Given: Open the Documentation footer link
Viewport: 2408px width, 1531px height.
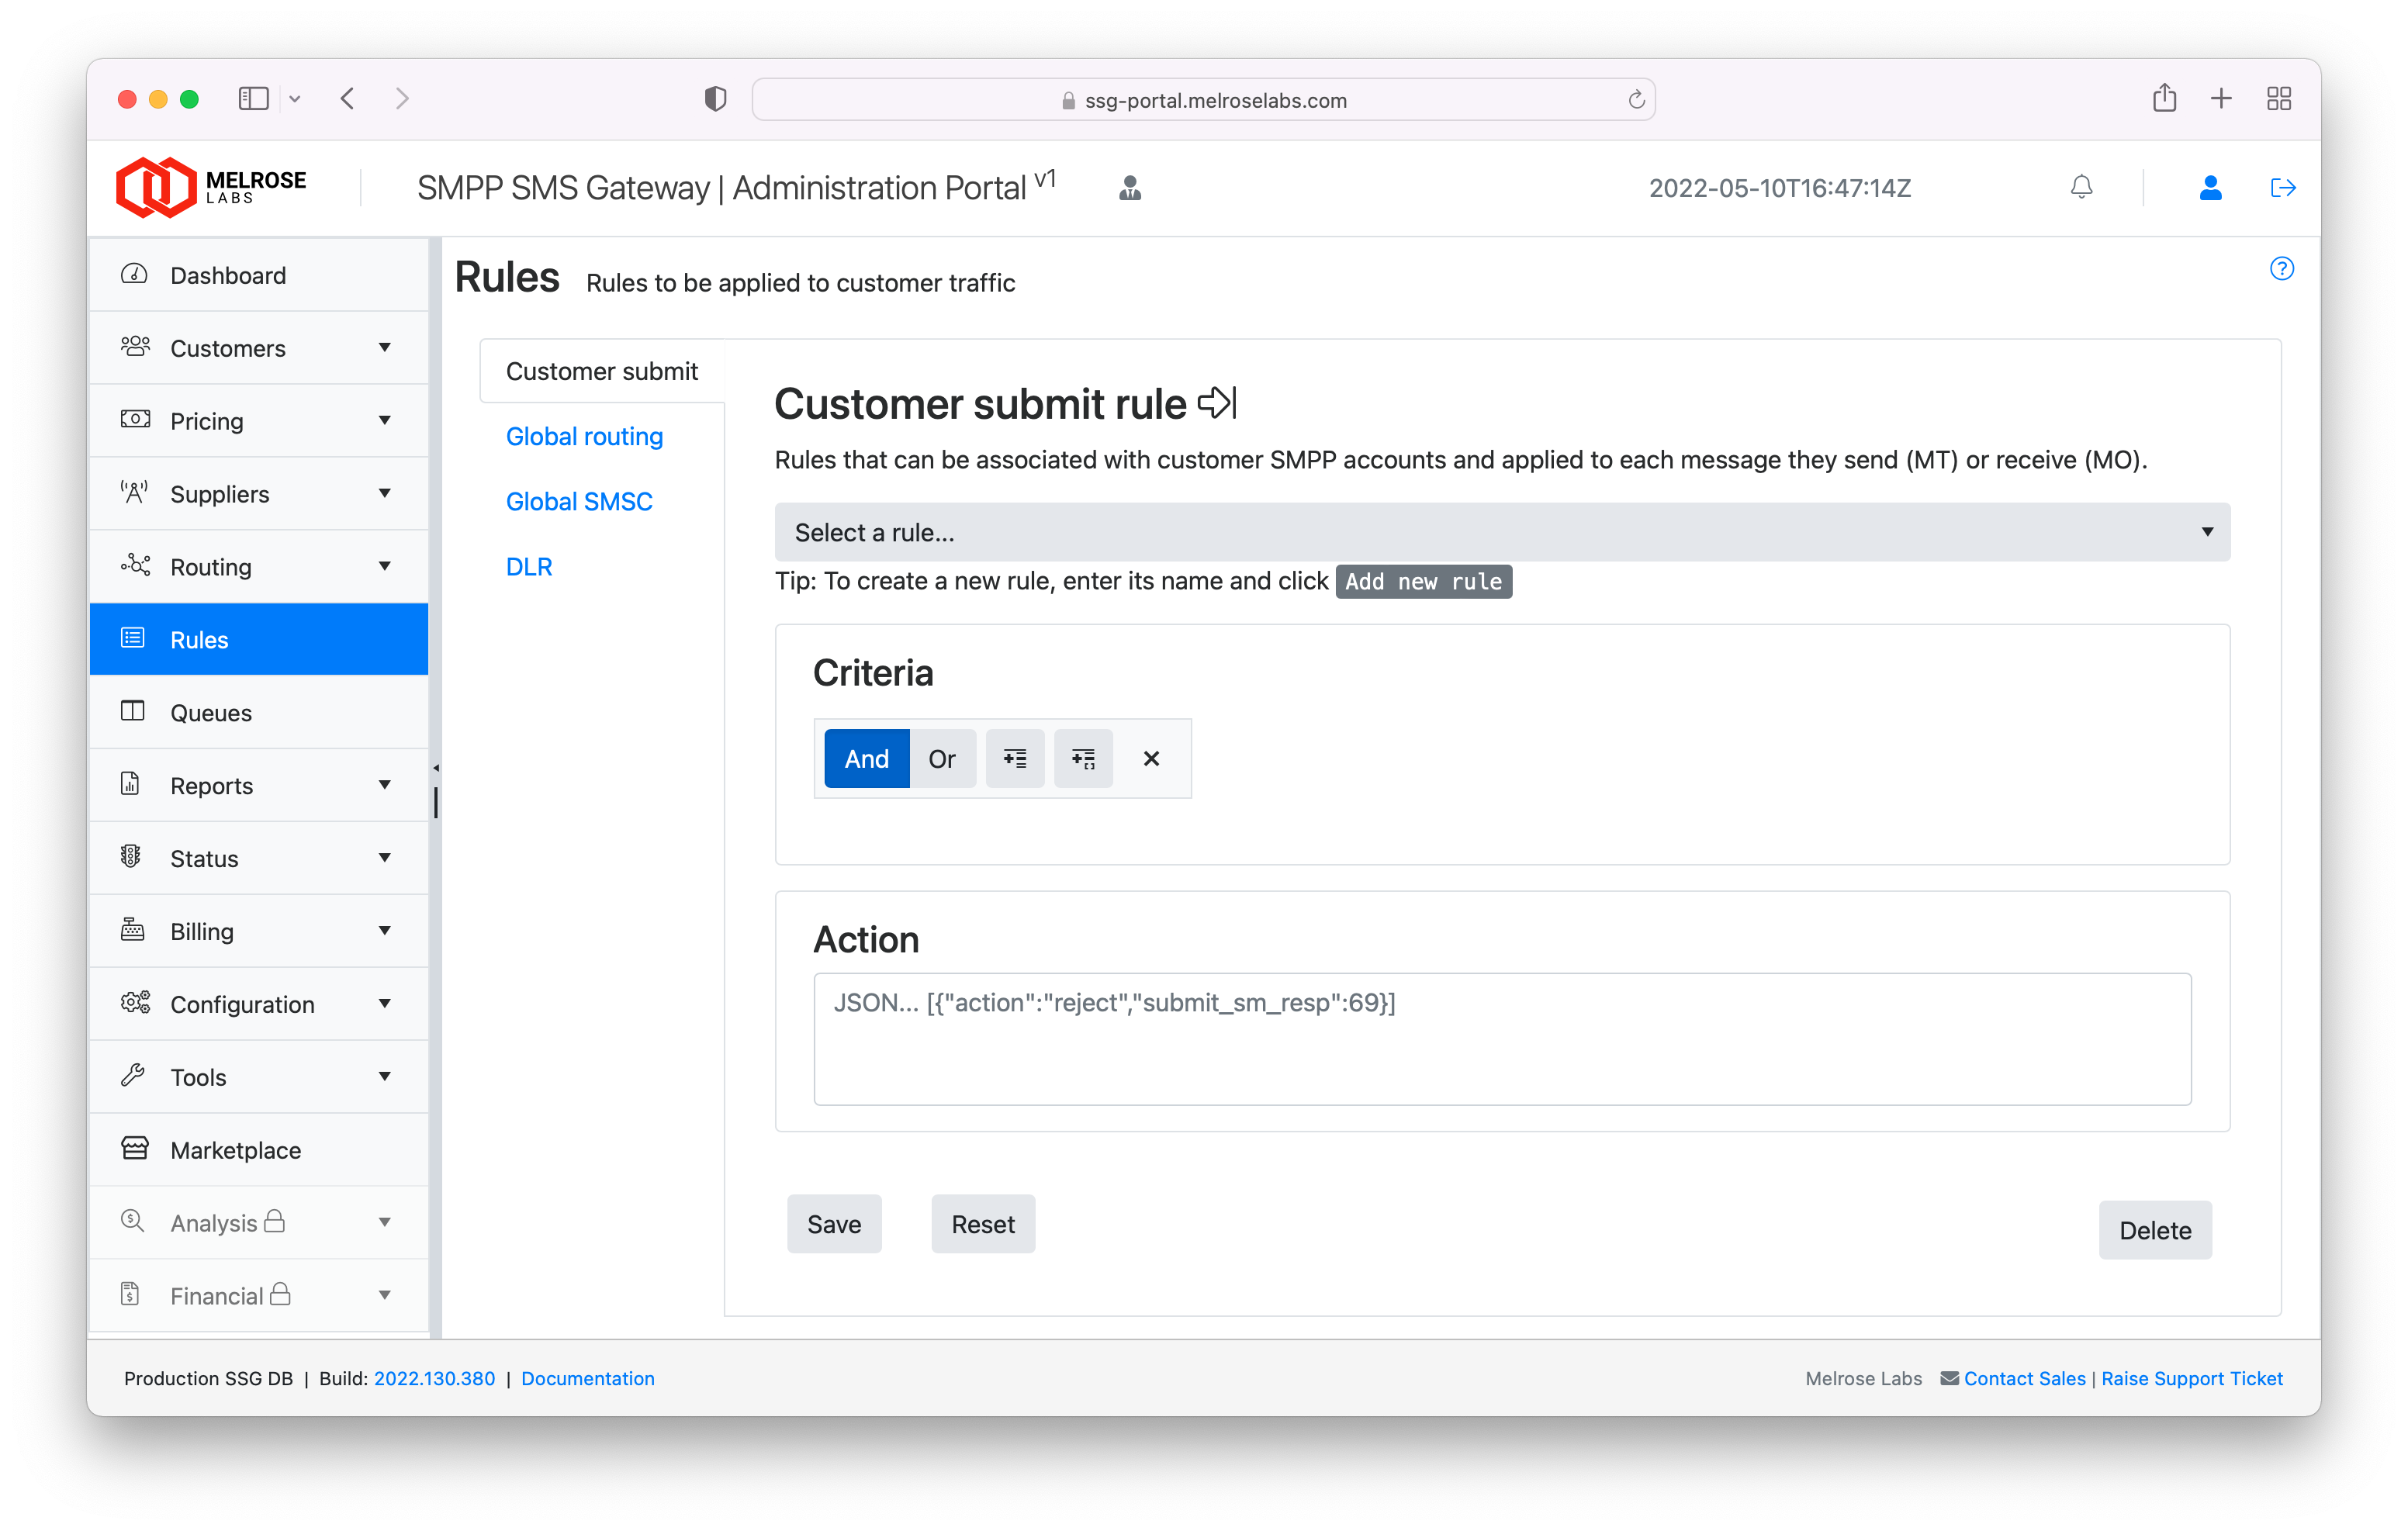Looking at the screenshot, I should [587, 1378].
